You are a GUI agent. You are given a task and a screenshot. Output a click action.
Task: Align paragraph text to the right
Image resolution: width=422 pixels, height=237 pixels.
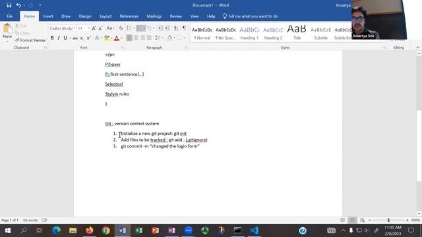(x=142, y=38)
